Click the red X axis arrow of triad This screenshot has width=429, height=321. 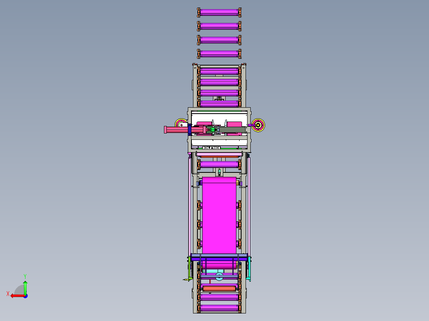point(17,296)
